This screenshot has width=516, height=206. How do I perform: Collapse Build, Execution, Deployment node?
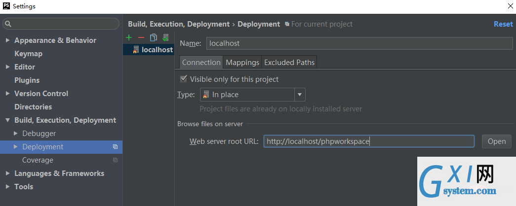[8, 120]
